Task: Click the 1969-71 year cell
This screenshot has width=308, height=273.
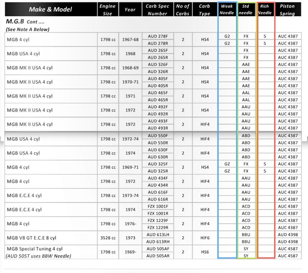Action: coord(130,167)
